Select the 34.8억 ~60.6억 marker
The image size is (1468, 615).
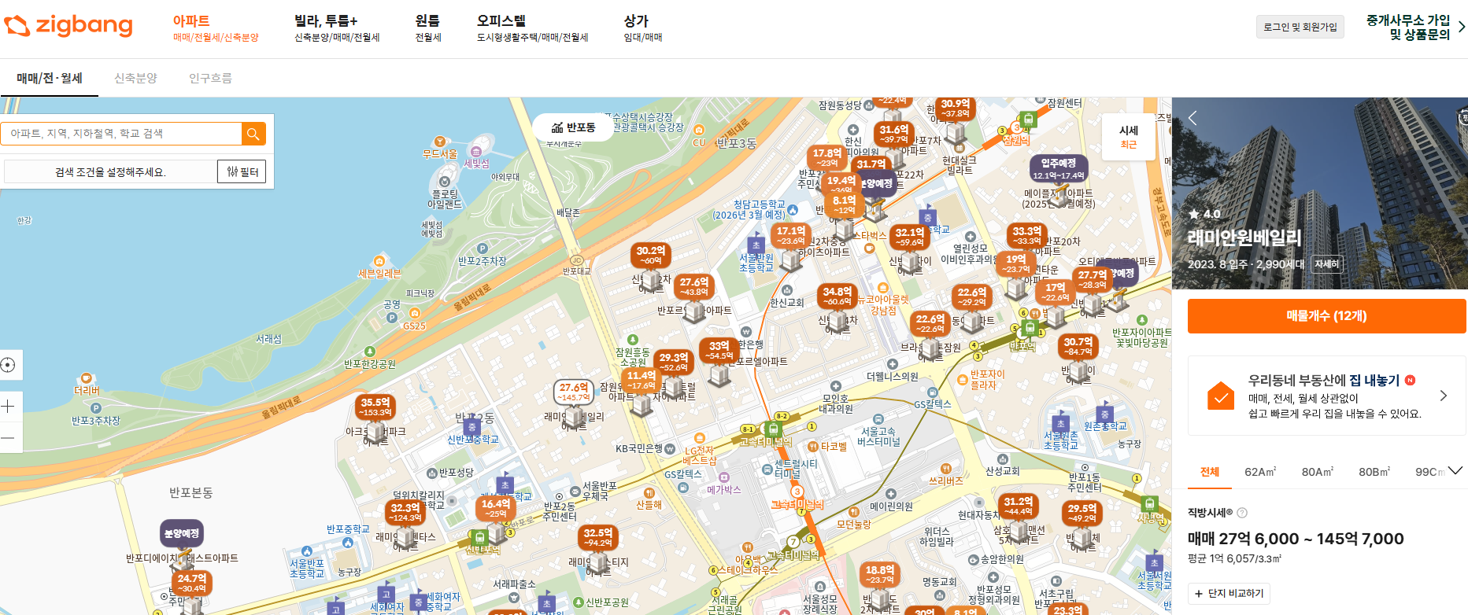[838, 296]
